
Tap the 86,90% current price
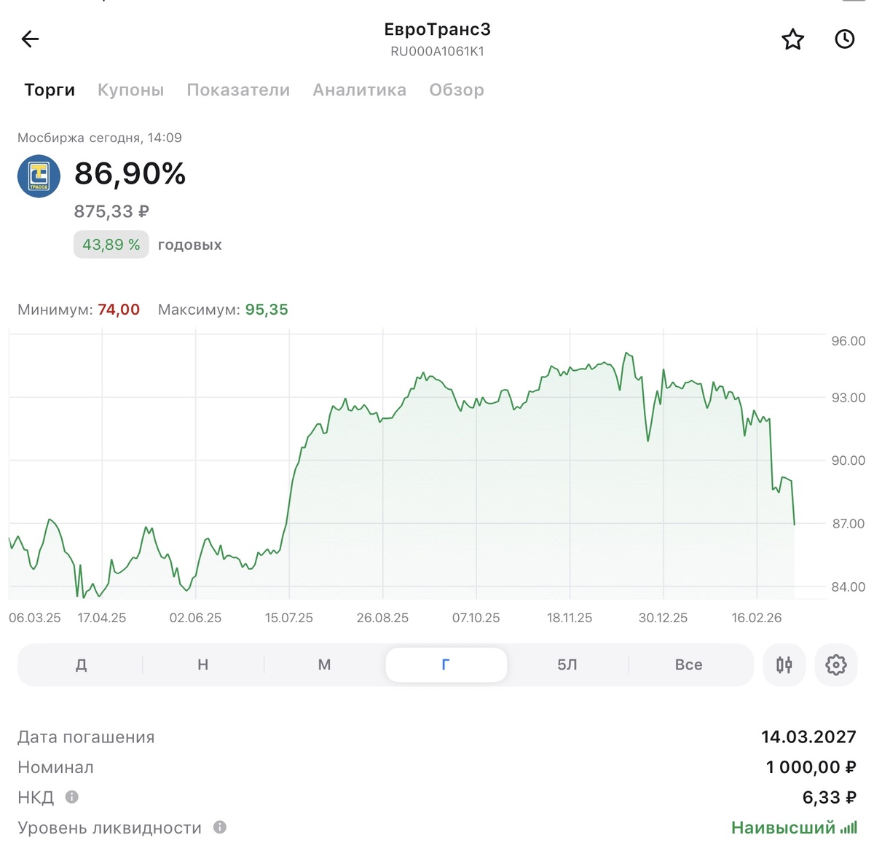[130, 173]
